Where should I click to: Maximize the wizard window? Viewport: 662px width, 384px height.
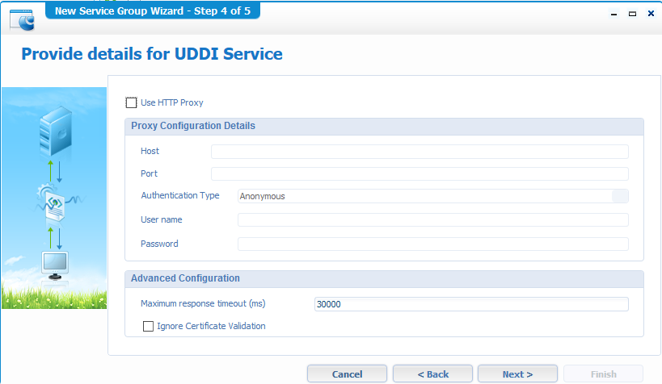[632, 14]
